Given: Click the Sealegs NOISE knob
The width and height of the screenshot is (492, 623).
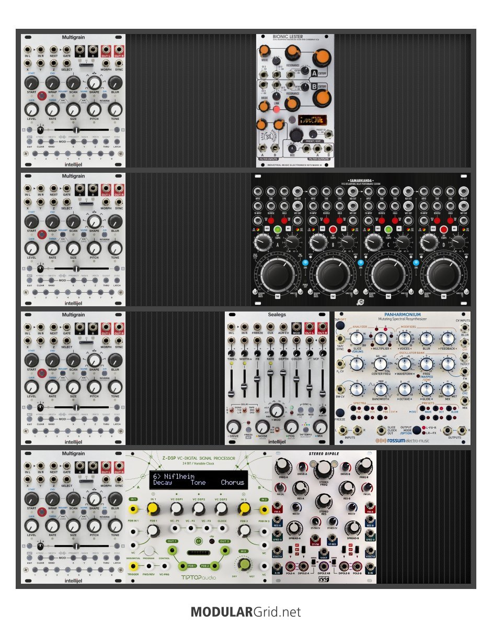Looking at the screenshot, I should [262, 427].
